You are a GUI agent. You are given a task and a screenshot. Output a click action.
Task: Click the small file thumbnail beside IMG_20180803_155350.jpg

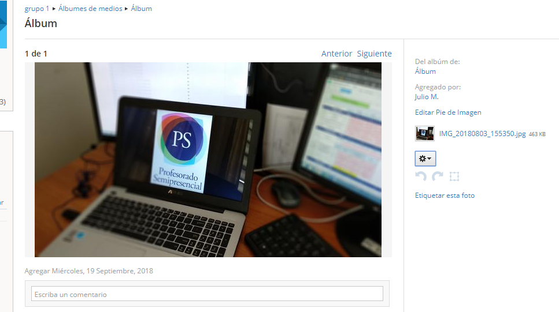(425, 134)
